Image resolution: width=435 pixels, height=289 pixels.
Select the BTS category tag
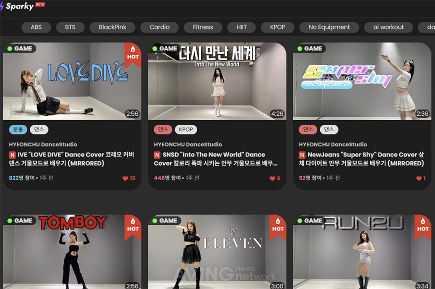70,27
